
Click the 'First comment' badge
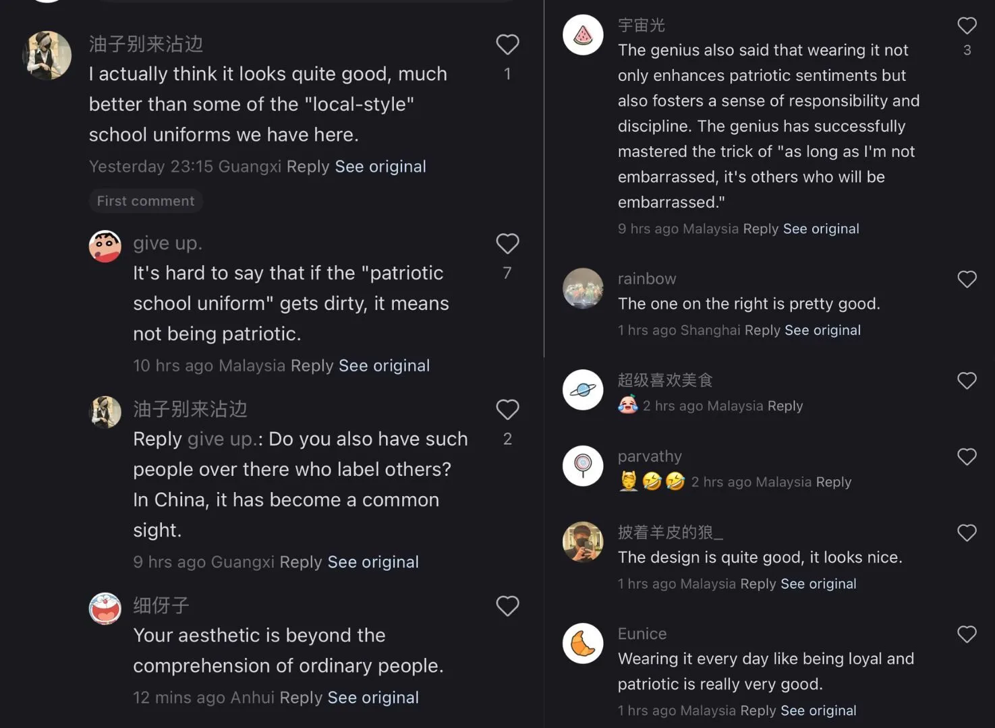pyautogui.click(x=146, y=201)
